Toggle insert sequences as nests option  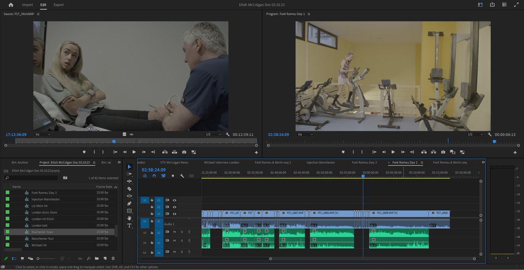tap(145, 176)
